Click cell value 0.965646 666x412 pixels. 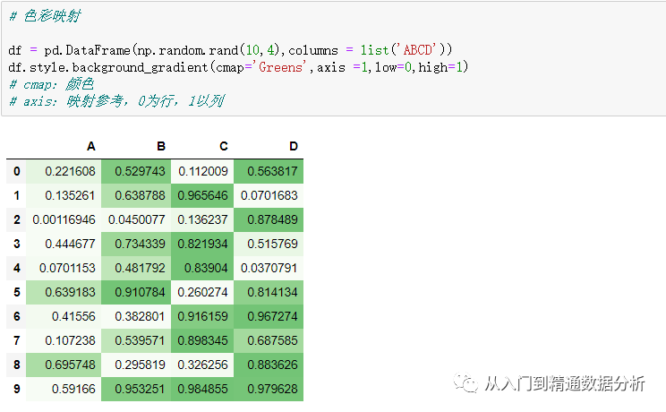(203, 195)
